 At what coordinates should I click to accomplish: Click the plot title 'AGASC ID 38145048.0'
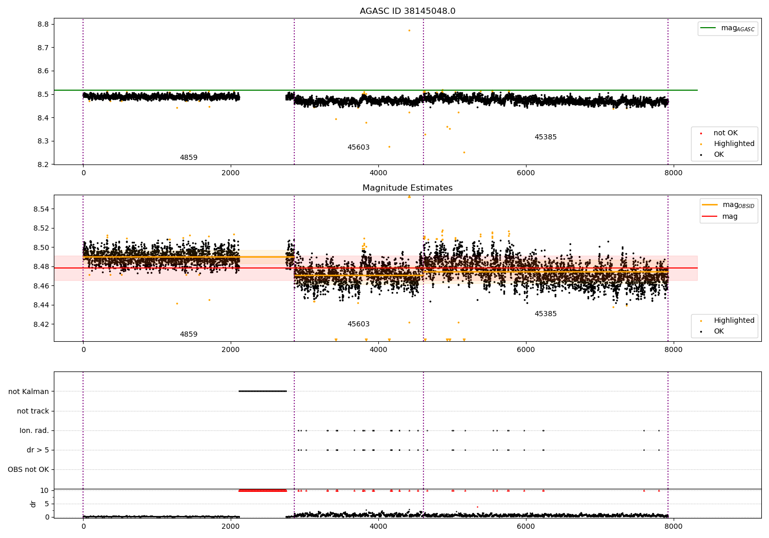click(408, 11)
